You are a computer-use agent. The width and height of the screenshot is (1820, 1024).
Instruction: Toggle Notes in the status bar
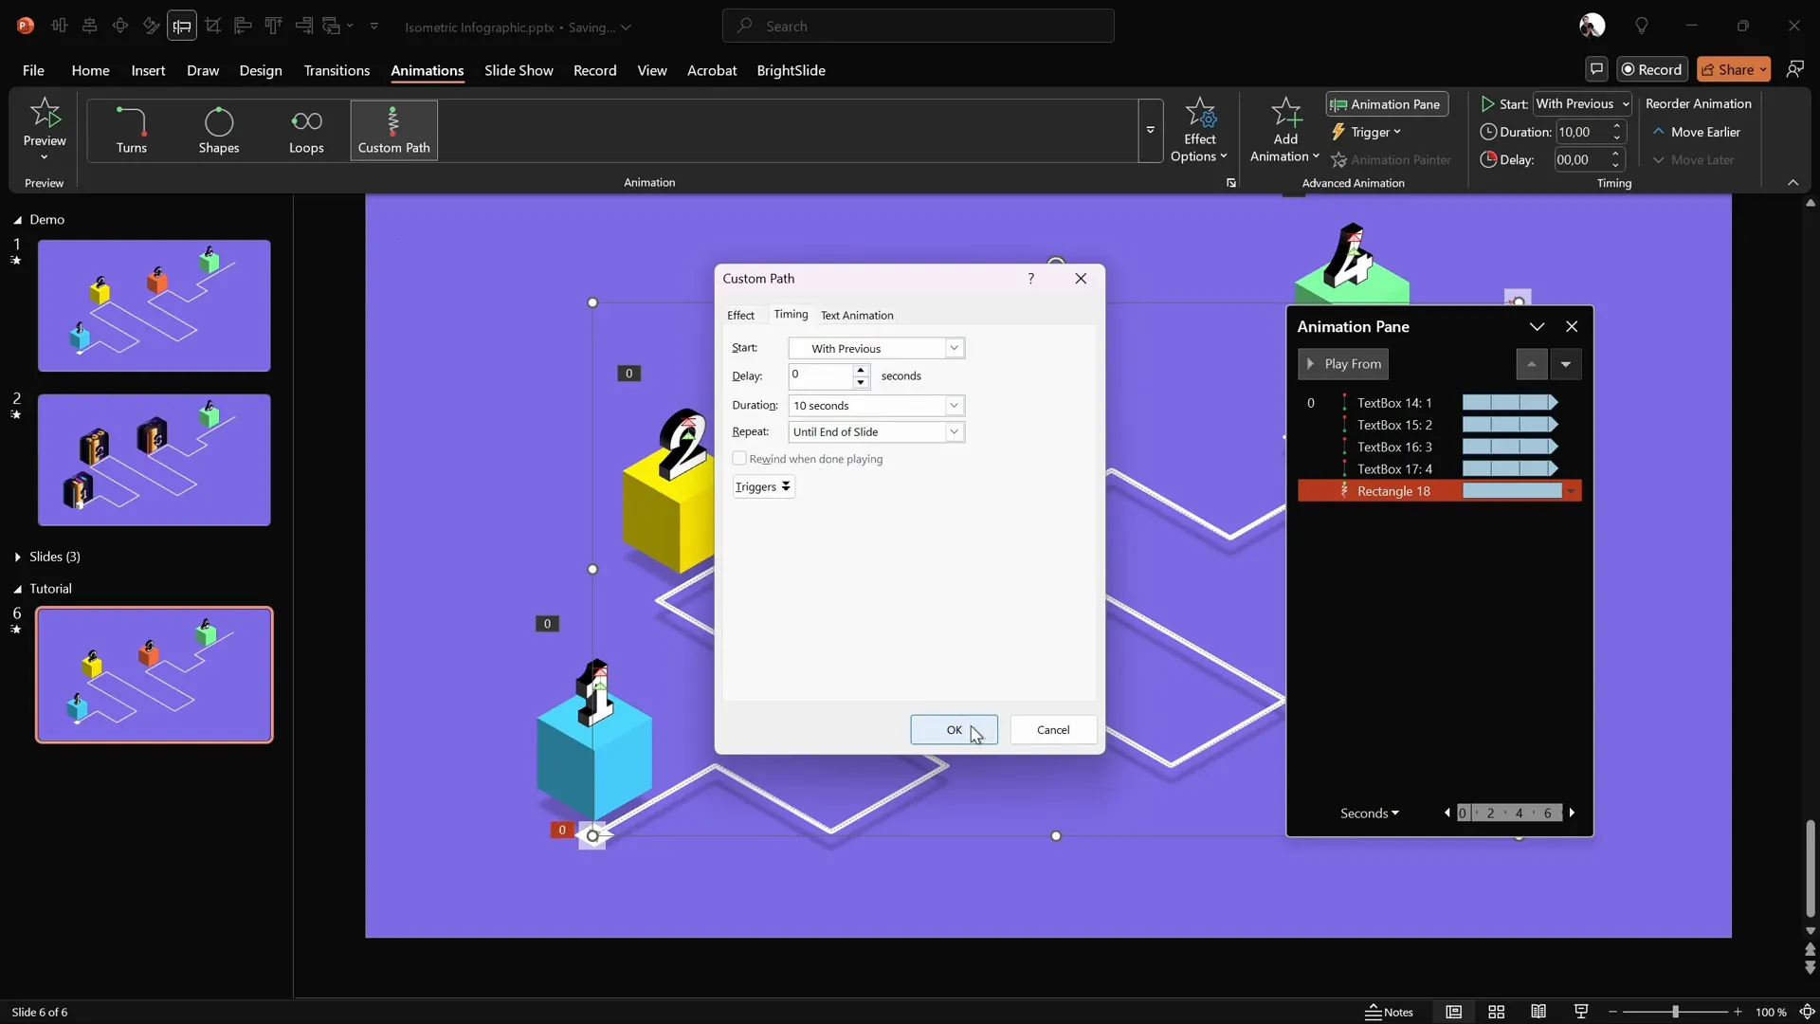(x=1389, y=1012)
